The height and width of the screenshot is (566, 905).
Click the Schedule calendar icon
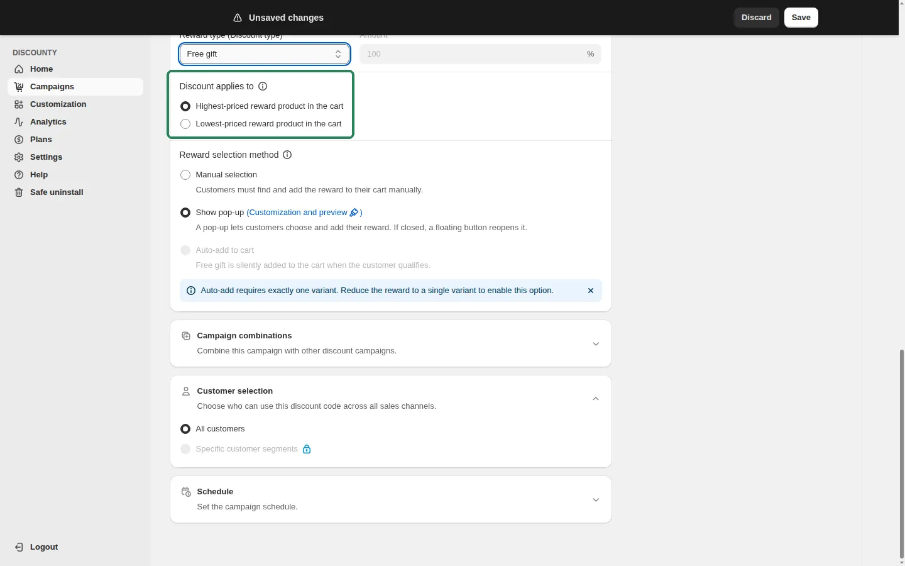pyautogui.click(x=186, y=492)
